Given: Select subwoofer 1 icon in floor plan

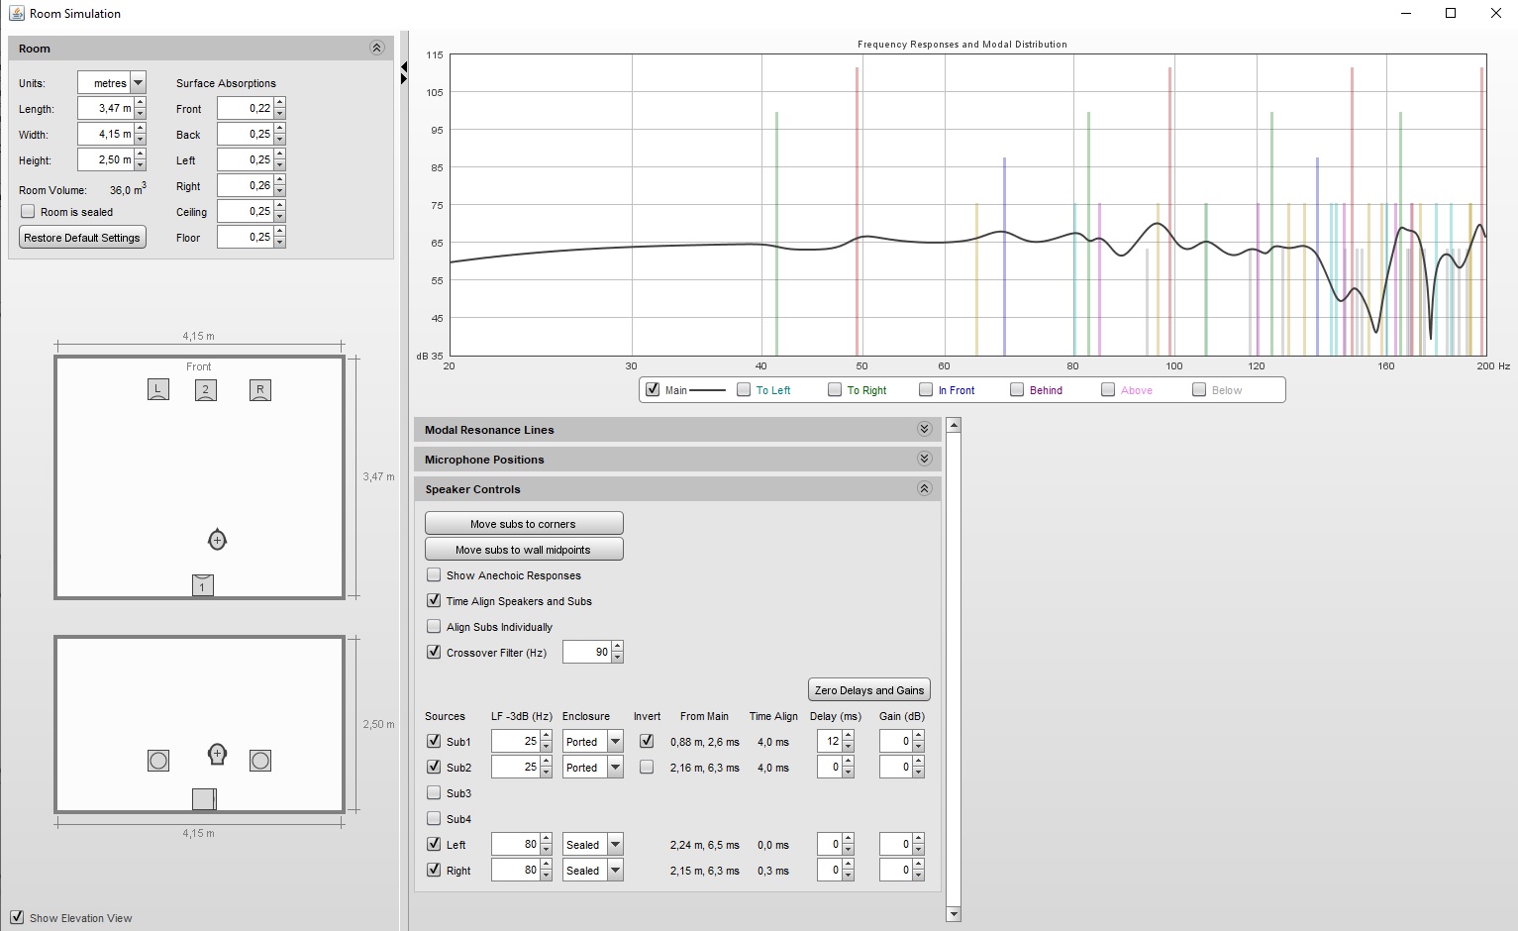Looking at the screenshot, I should (202, 585).
